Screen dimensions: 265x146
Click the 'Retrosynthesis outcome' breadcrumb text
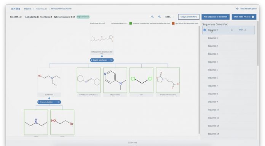tap(61, 9)
